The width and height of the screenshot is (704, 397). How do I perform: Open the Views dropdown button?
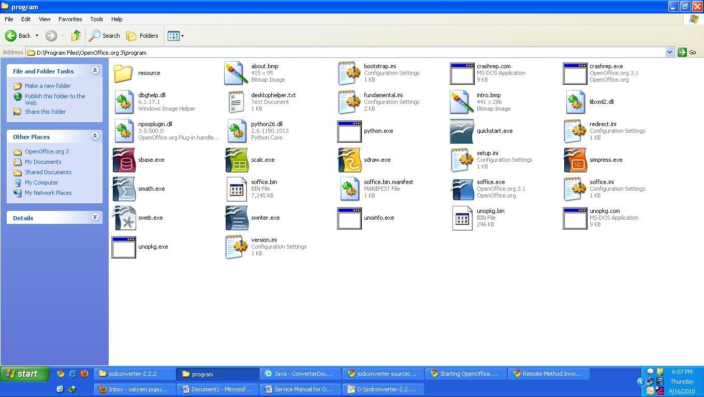coord(175,36)
